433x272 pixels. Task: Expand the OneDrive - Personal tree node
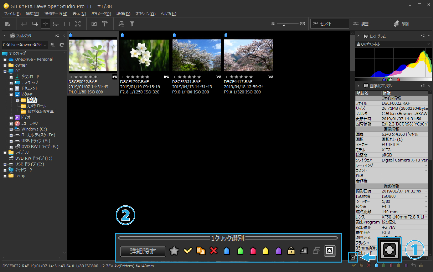click(x=5, y=60)
